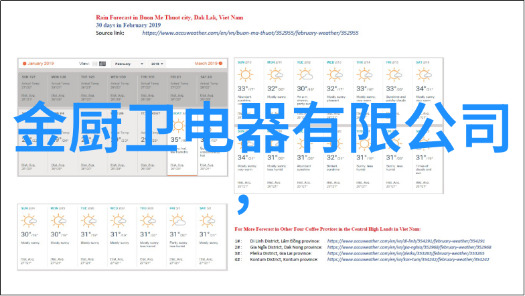Click the SUN 2/10 date label
This screenshot has width=525, height=296.
pos(244,62)
